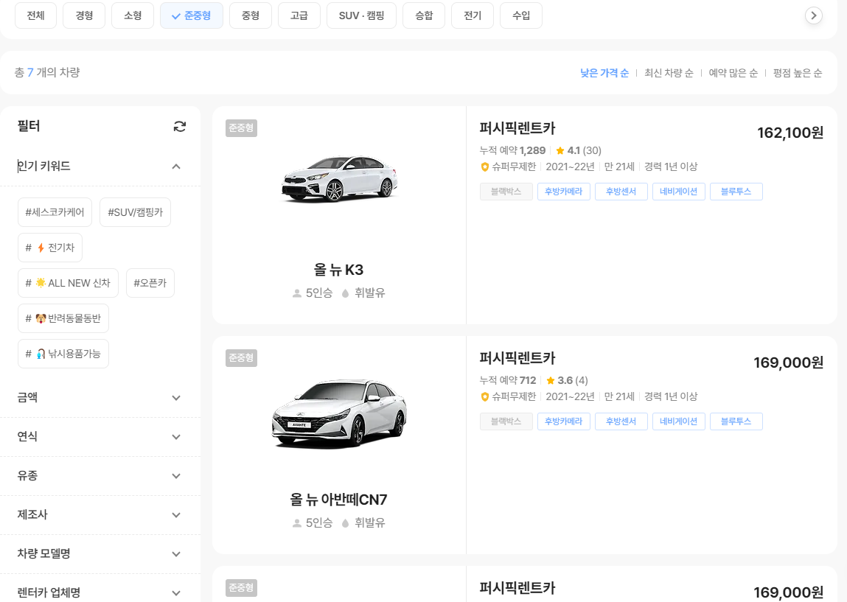The width and height of the screenshot is (847, 602).
Task: Select the 소형 category tab
Action: (x=133, y=15)
